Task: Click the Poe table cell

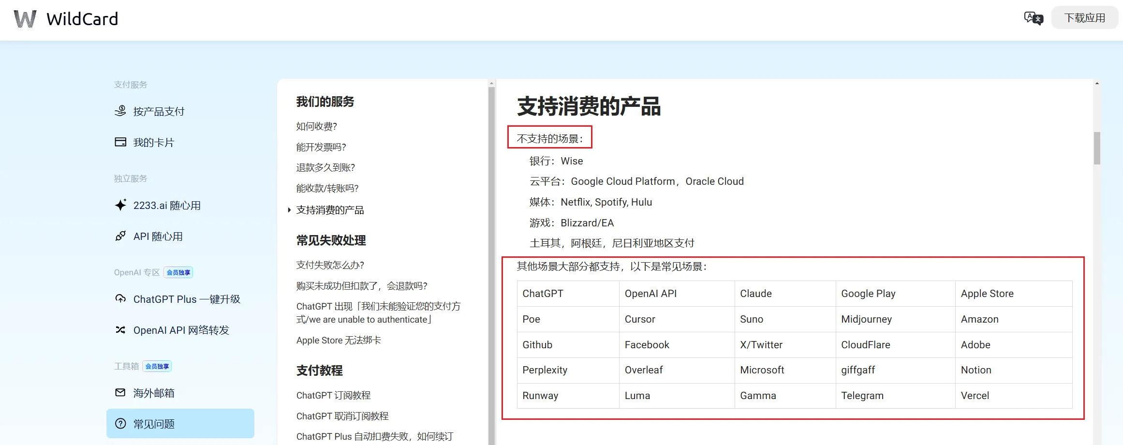Action: pyautogui.click(x=568, y=319)
